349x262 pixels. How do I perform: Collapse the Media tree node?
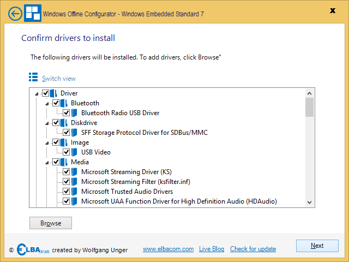(47, 163)
